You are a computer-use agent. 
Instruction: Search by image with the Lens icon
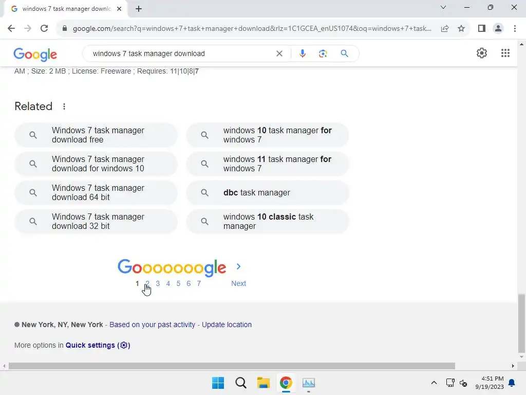coord(323,53)
